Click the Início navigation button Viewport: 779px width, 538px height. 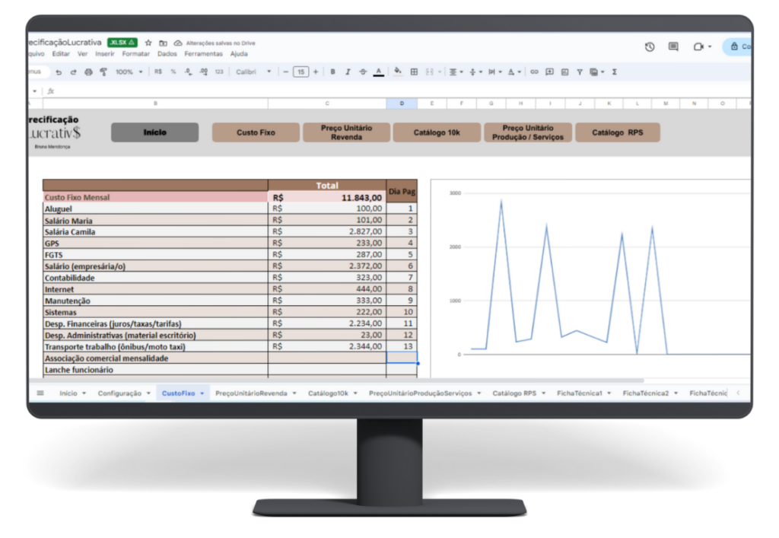click(155, 132)
